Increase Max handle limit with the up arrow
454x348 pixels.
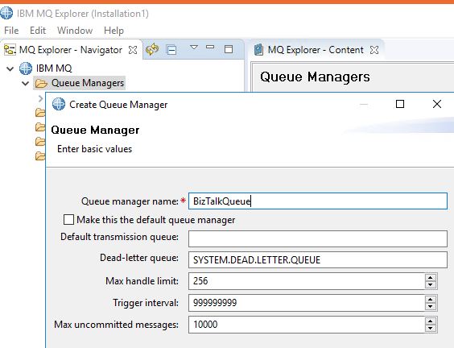click(431, 278)
